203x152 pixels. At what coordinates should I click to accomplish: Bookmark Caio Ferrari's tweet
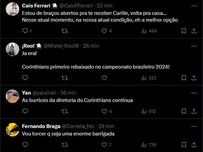[x=184, y=31]
